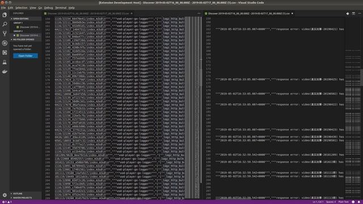Open More Actions ellipsis of right editor group
The width and height of the screenshot is (363, 204).
click(360, 14)
